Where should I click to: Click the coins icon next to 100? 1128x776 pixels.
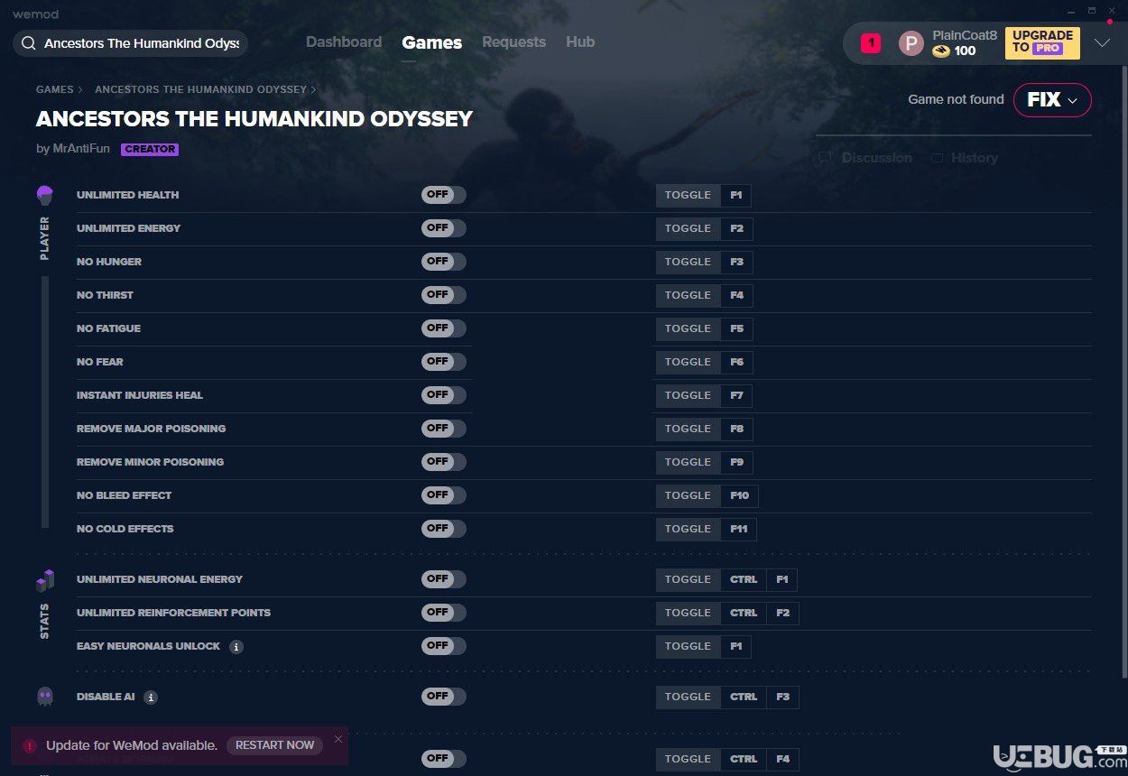(x=941, y=51)
